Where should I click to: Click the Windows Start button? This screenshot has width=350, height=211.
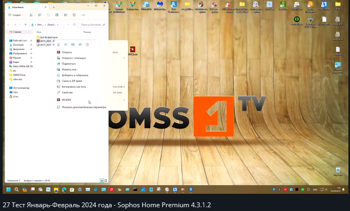pos(9,189)
